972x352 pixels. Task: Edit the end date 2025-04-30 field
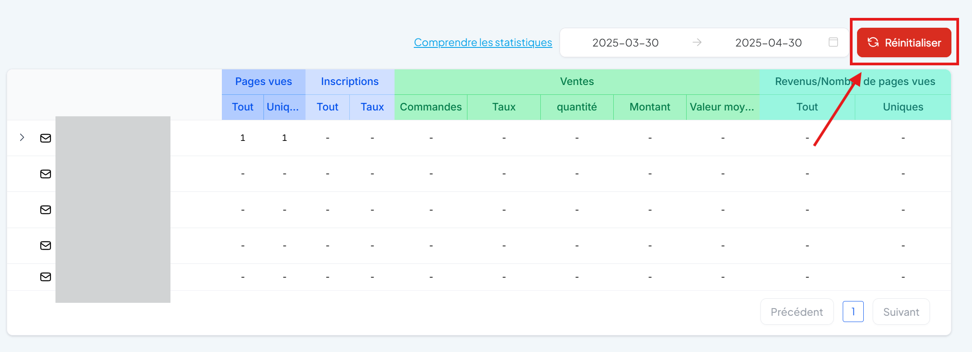tap(768, 43)
